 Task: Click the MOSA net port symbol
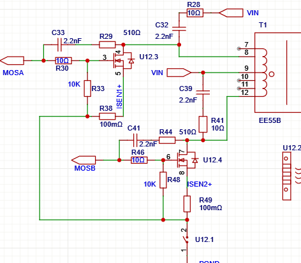12,60
